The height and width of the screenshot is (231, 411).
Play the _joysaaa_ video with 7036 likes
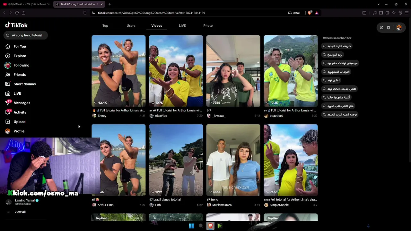233,71
